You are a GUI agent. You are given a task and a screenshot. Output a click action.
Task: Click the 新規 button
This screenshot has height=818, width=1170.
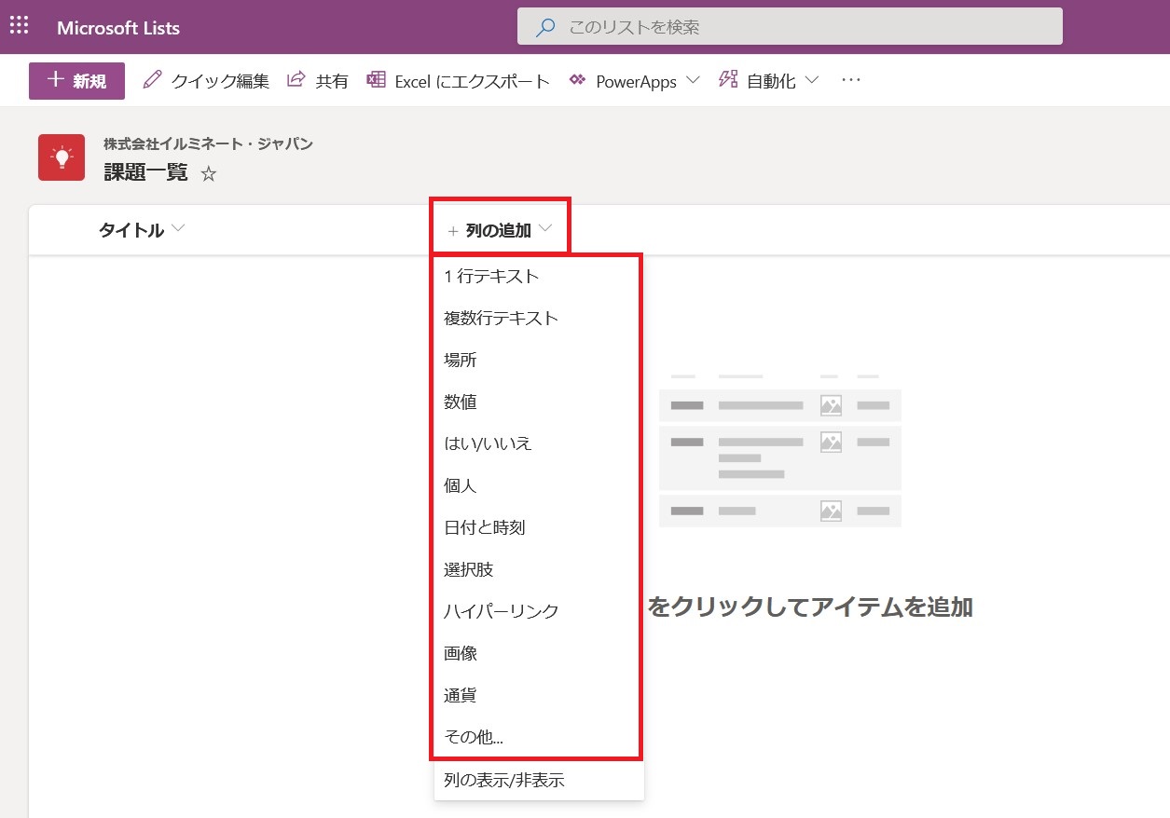click(76, 81)
